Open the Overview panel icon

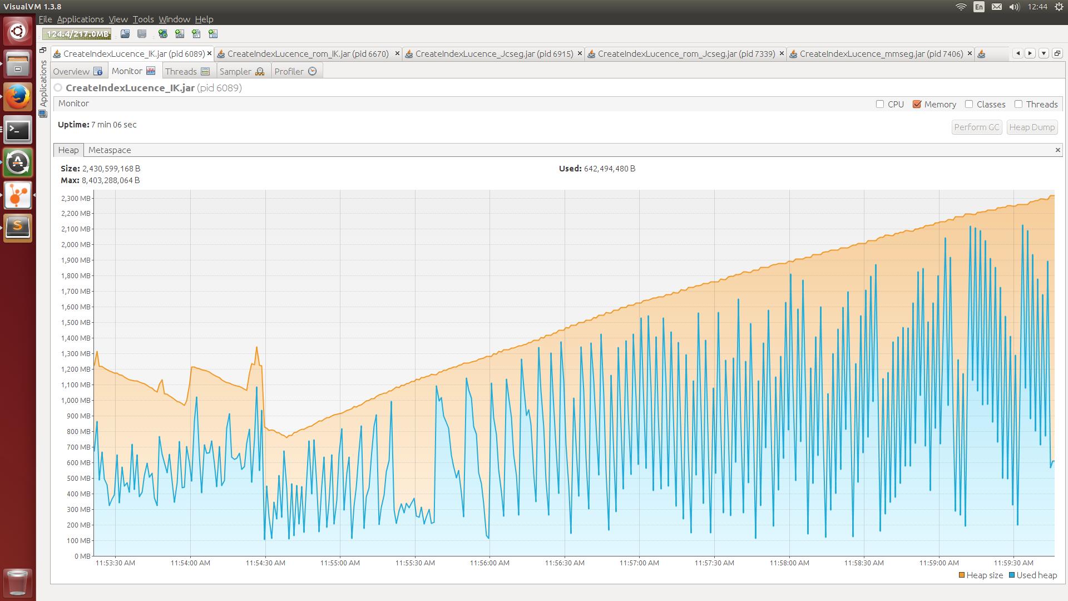(x=98, y=71)
